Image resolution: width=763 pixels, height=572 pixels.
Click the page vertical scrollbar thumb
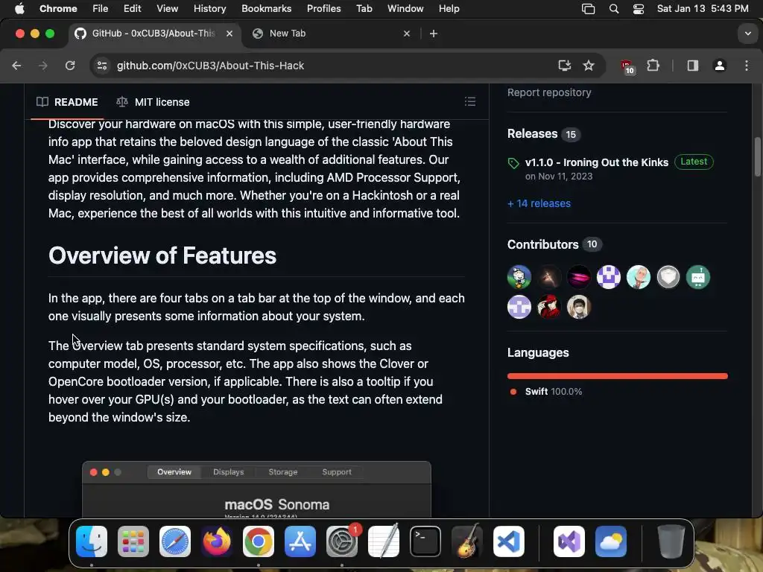pos(758,156)
